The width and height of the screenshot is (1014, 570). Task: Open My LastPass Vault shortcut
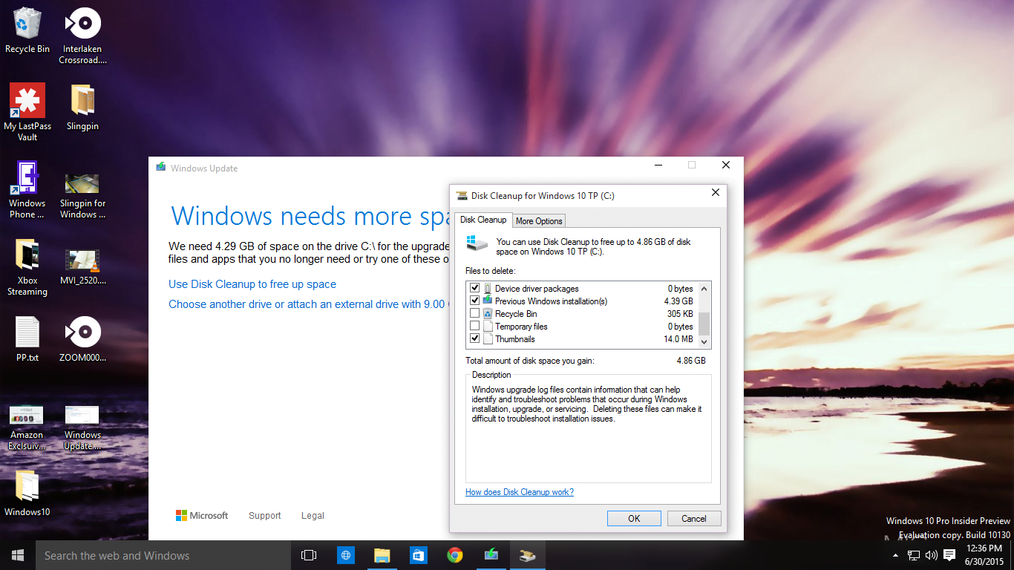(27, 112)
